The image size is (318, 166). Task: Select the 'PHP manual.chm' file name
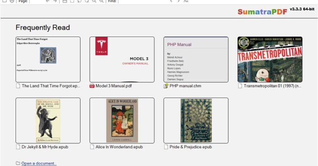pyautogui.click(x=185, y=86)
